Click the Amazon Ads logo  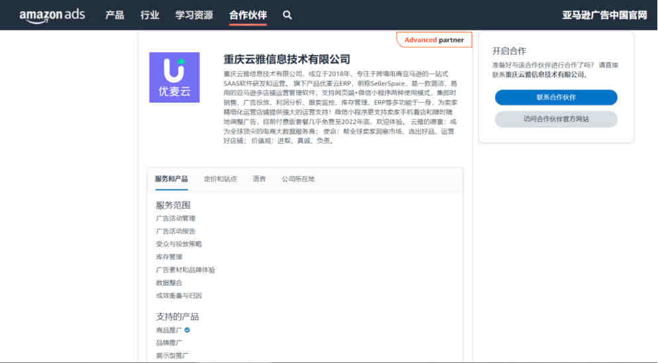[52, 15]
